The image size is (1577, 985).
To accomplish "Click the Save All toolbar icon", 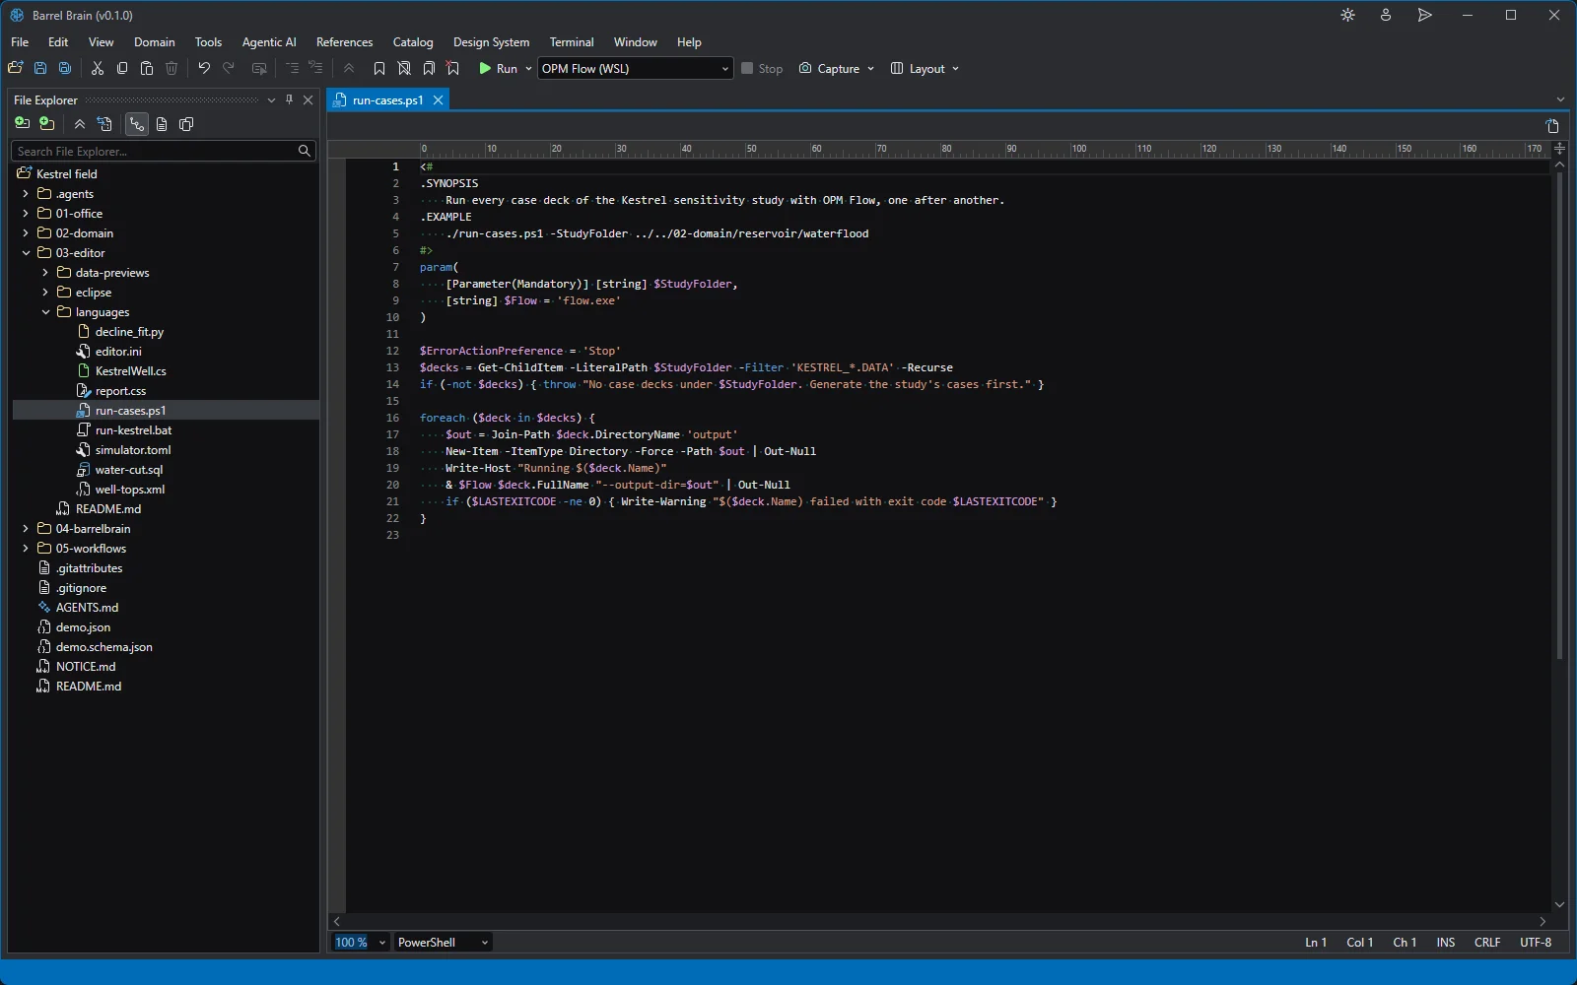I will point(65,68).
